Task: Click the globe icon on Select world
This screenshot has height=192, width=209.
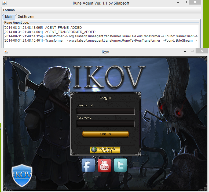Action: click(94, 150)
